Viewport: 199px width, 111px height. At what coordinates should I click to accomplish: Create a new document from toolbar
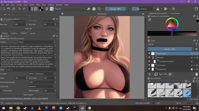click(x=4, y=9)
